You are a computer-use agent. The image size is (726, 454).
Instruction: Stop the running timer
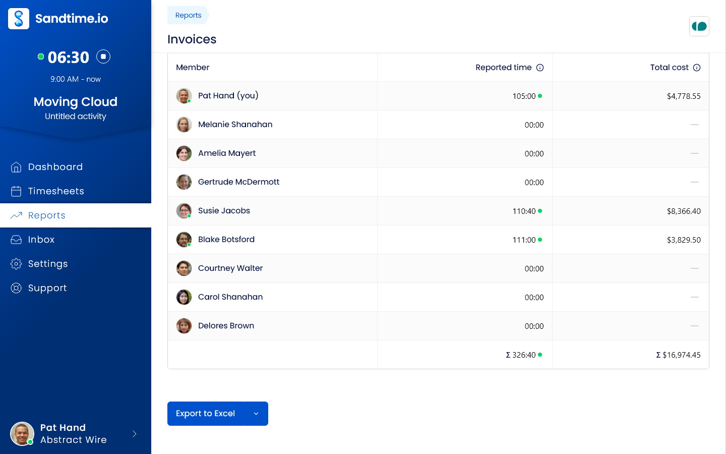pyautogui.click(x=103, y=56)
